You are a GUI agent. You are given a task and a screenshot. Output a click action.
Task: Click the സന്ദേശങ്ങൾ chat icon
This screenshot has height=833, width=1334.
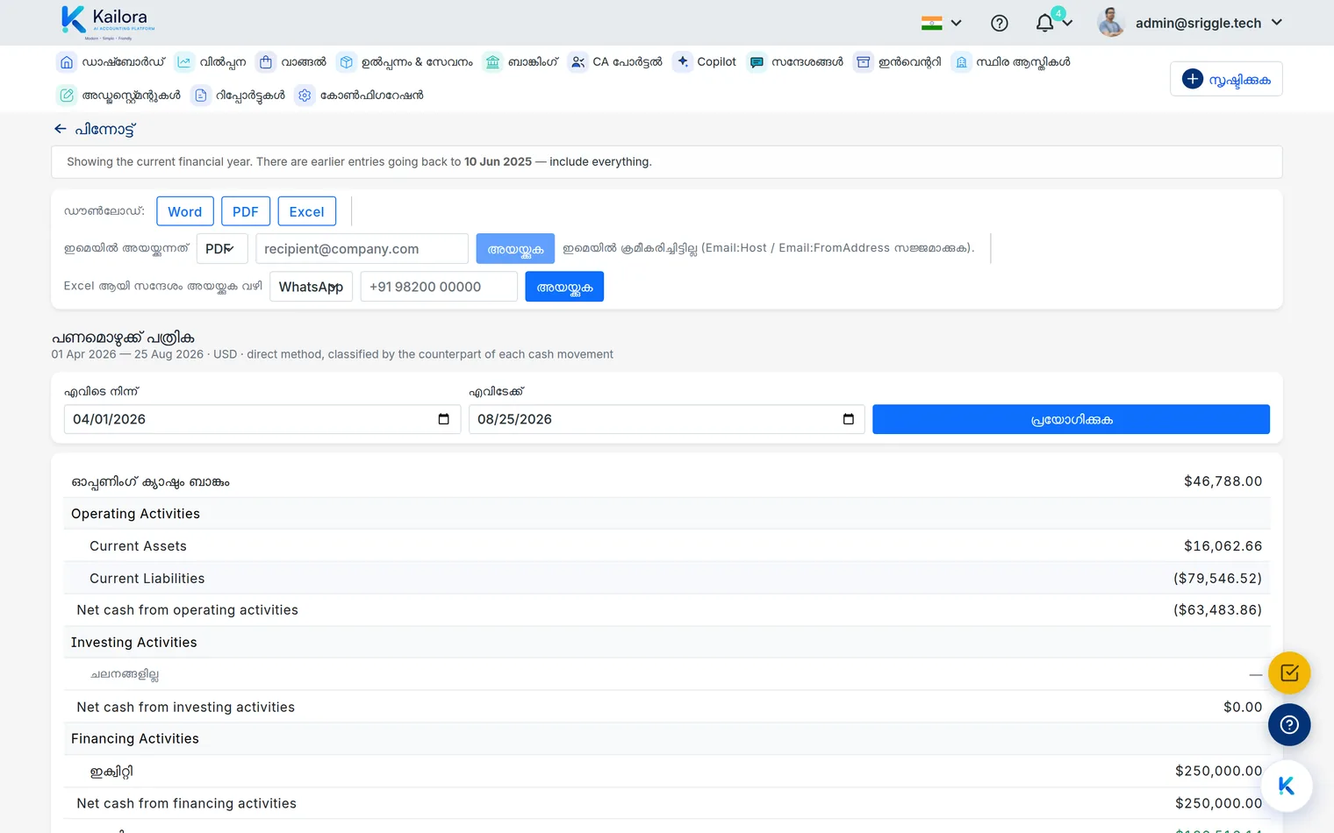tap(757, 62)
